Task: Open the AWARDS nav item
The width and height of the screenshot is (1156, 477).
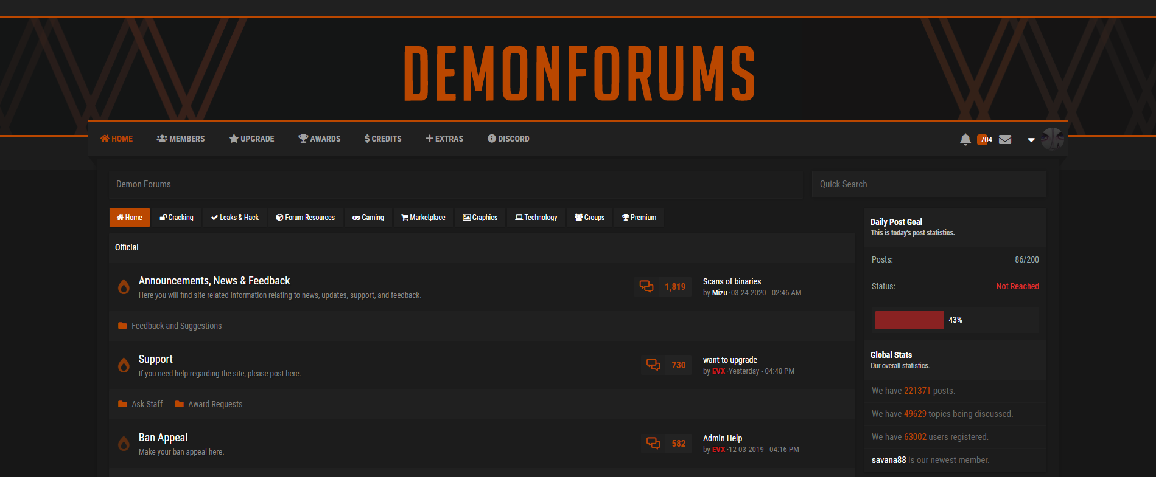Action: (x=319, y=139)
